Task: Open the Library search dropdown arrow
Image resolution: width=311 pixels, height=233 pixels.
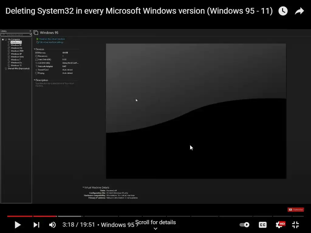Action: (30, 35)
